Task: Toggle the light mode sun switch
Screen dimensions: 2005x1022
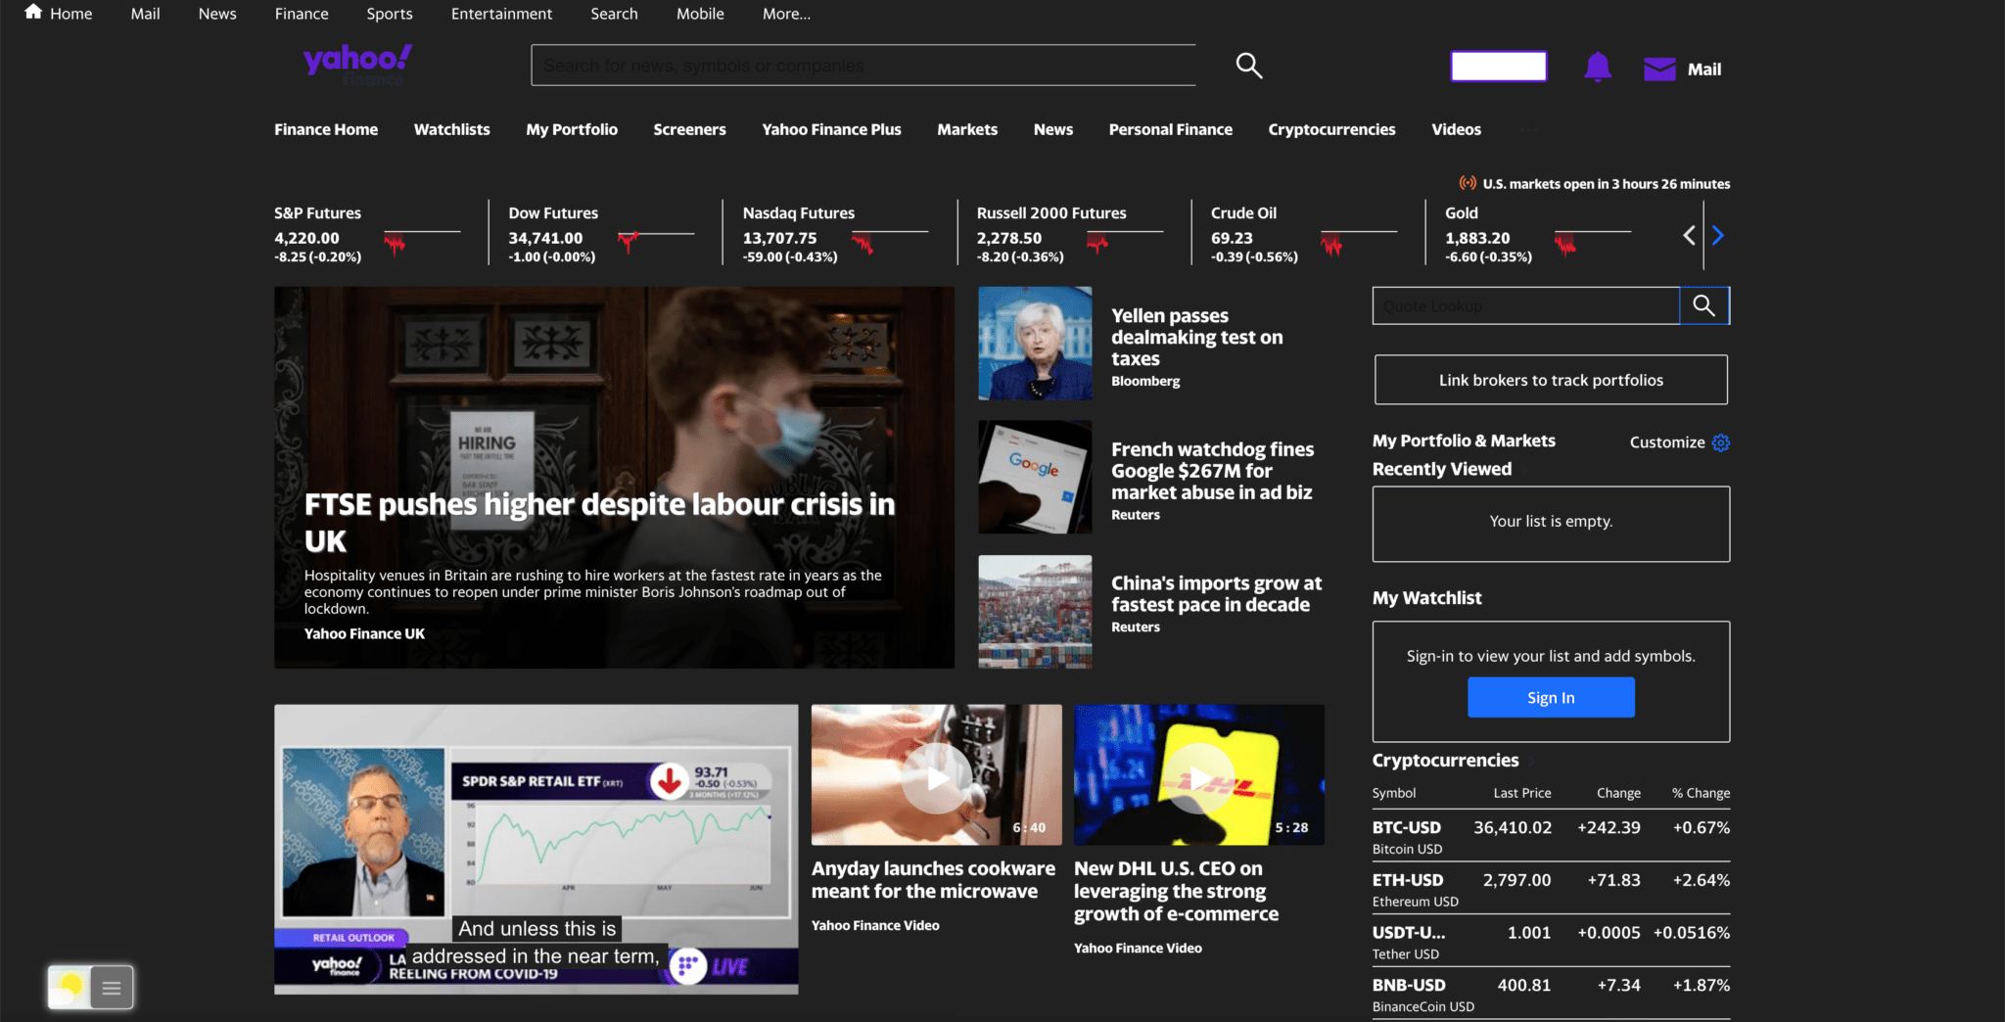Action: (70, 987)
